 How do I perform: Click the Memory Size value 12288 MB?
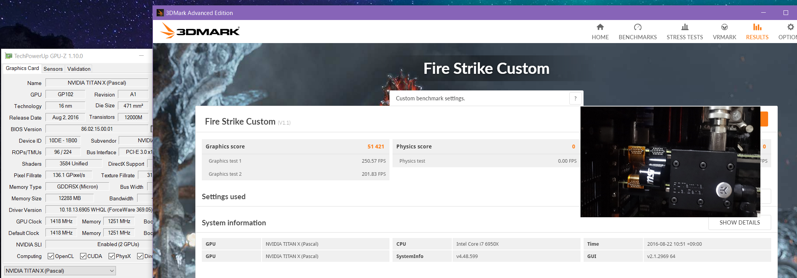[70, 198]
